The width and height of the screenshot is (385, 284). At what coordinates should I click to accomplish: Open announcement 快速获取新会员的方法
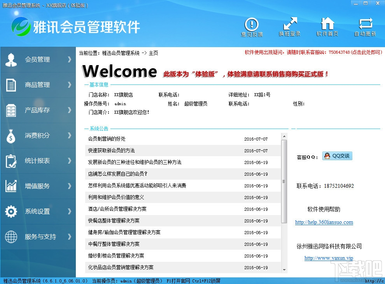[111, 150]
